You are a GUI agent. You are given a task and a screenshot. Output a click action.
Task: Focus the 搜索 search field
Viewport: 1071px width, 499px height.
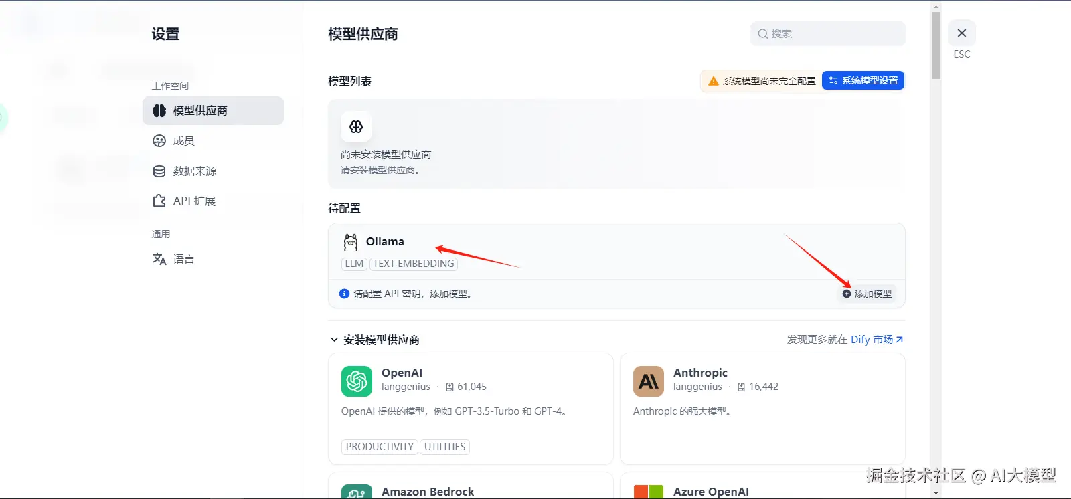coord(827,33)
